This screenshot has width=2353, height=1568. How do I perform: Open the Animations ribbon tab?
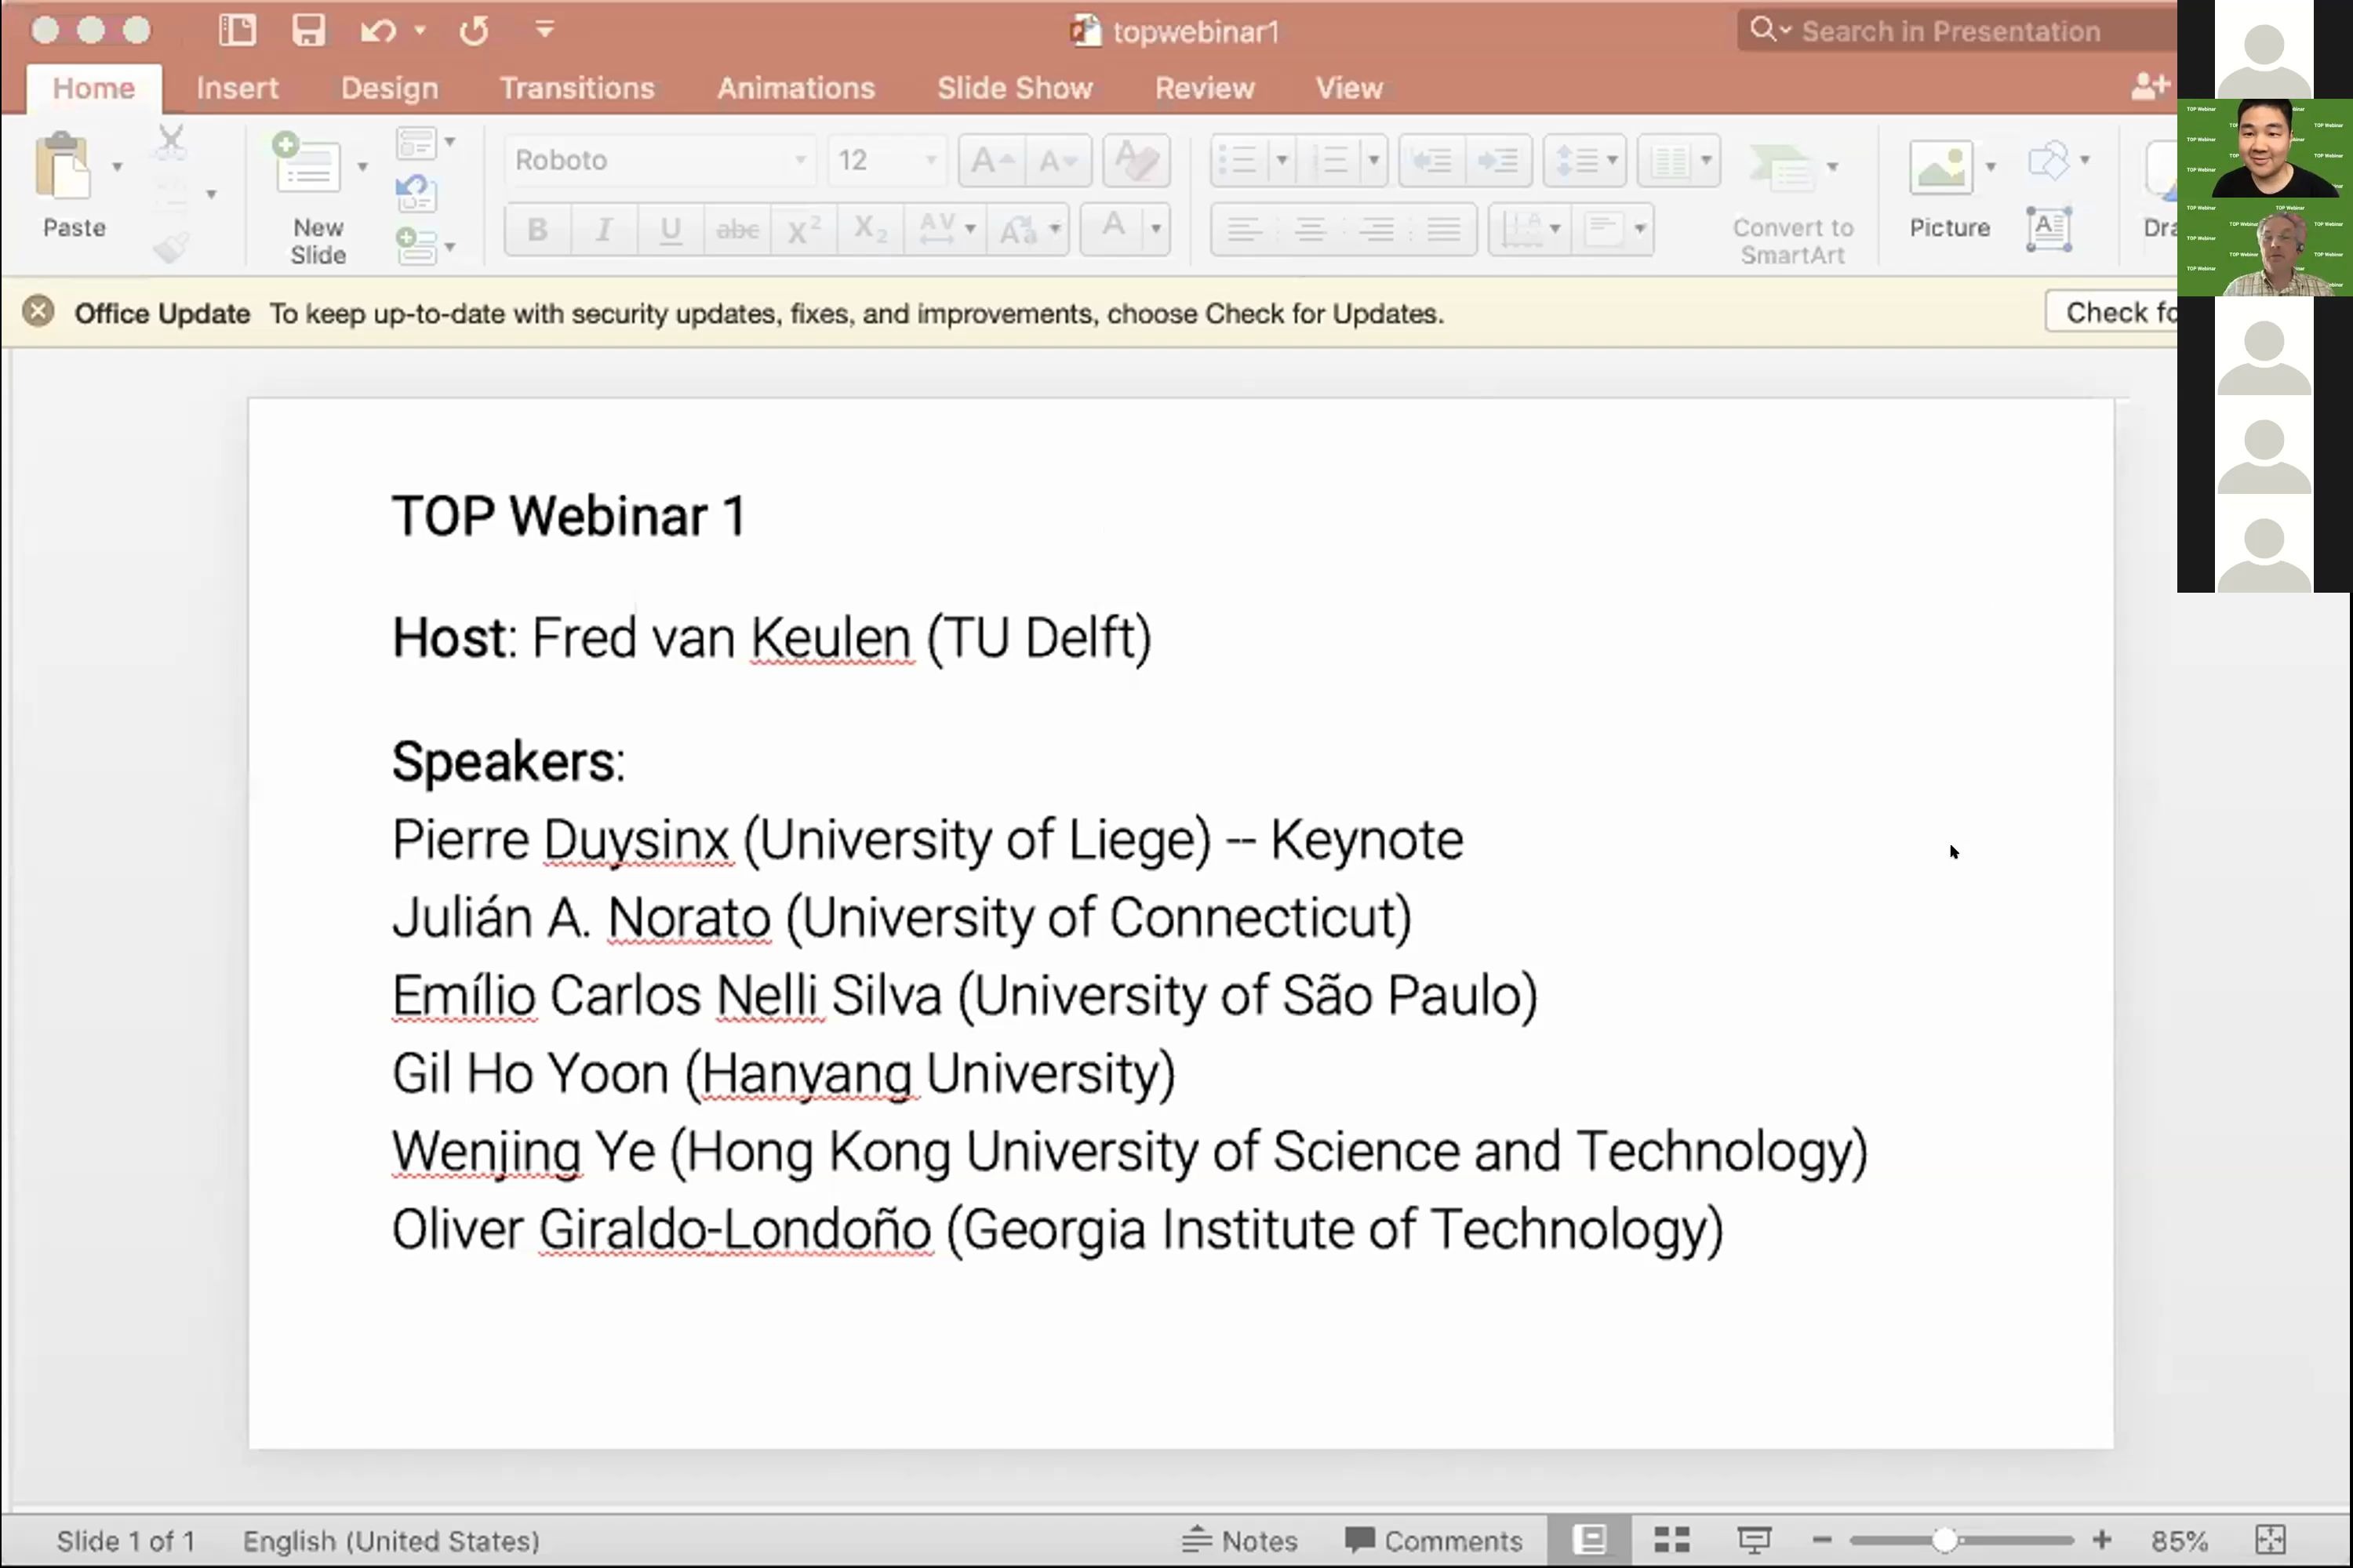click(x=796, y=88)
